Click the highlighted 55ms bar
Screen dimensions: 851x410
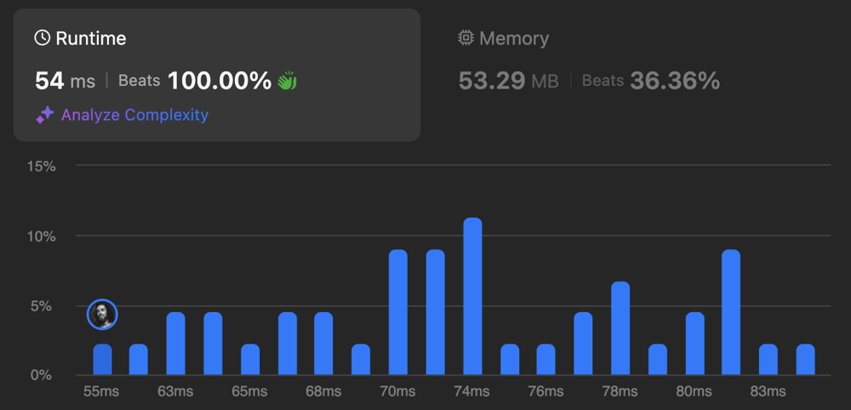pyautogui.click(x=102, y=360)
